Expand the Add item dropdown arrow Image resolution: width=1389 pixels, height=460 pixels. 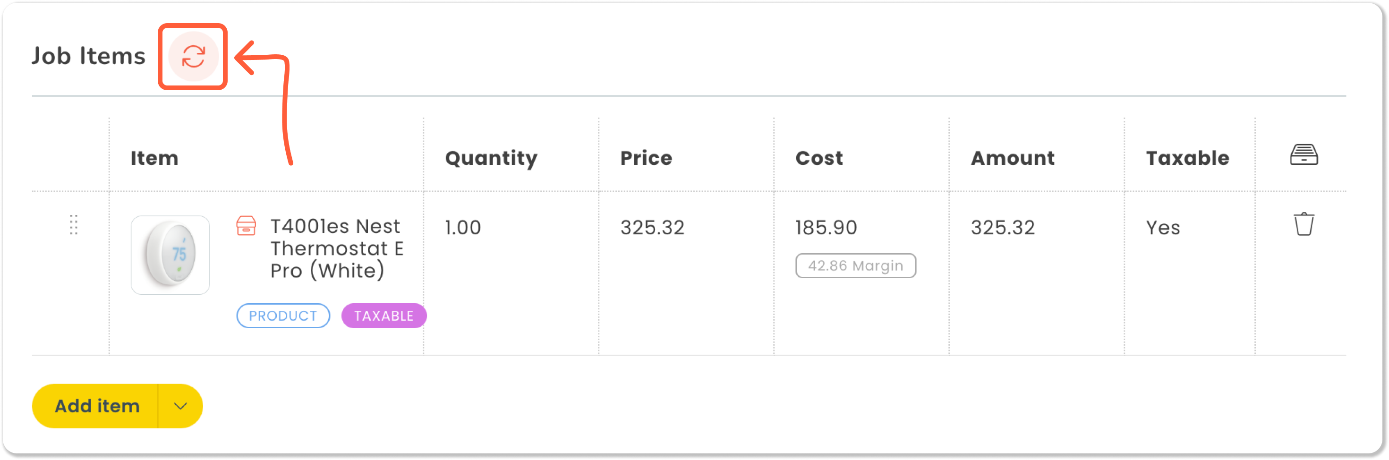click(x=180, y=406)
